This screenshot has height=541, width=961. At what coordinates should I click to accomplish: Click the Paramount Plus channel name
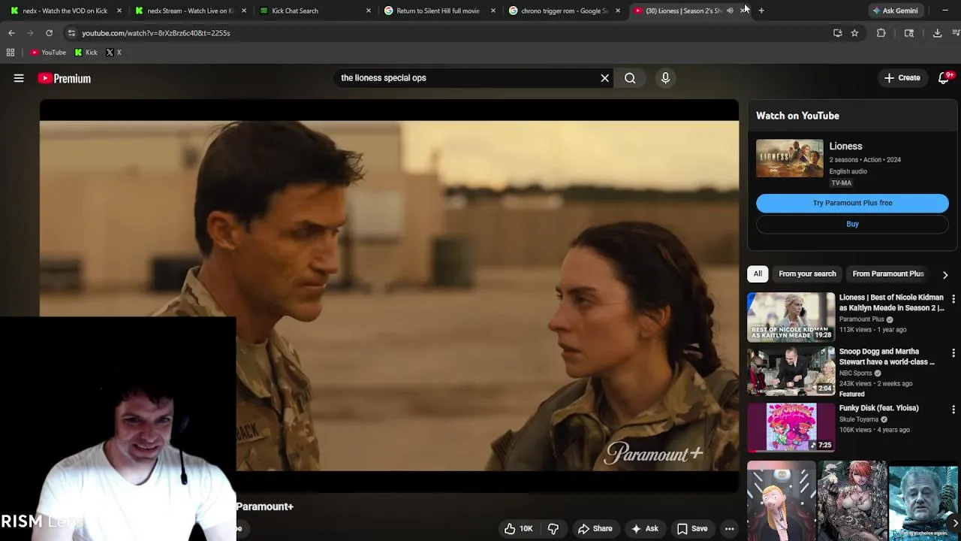tap(861, 319)
